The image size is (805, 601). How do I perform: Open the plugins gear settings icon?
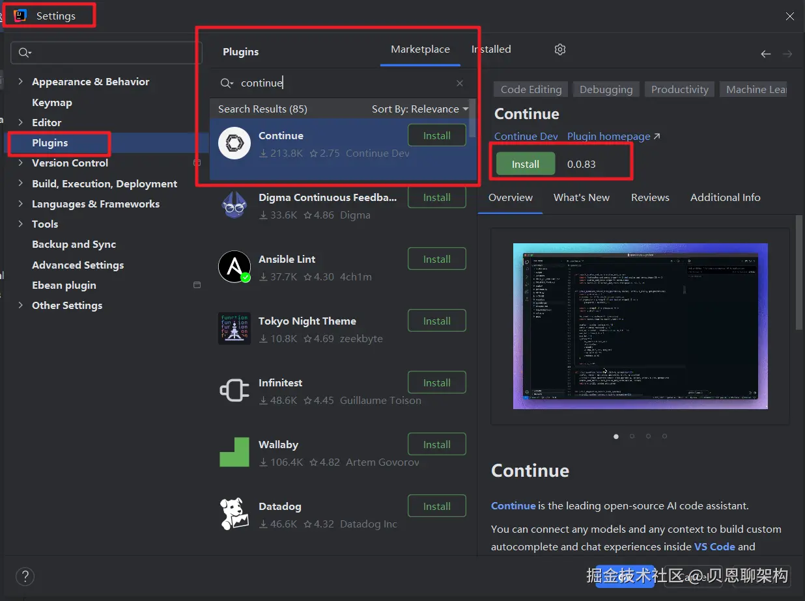(560, 49)
